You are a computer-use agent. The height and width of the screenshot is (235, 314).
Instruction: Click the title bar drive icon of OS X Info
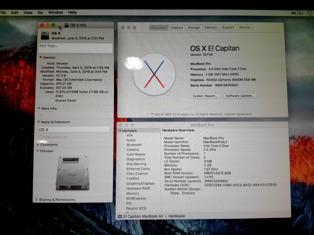[67, 25]
